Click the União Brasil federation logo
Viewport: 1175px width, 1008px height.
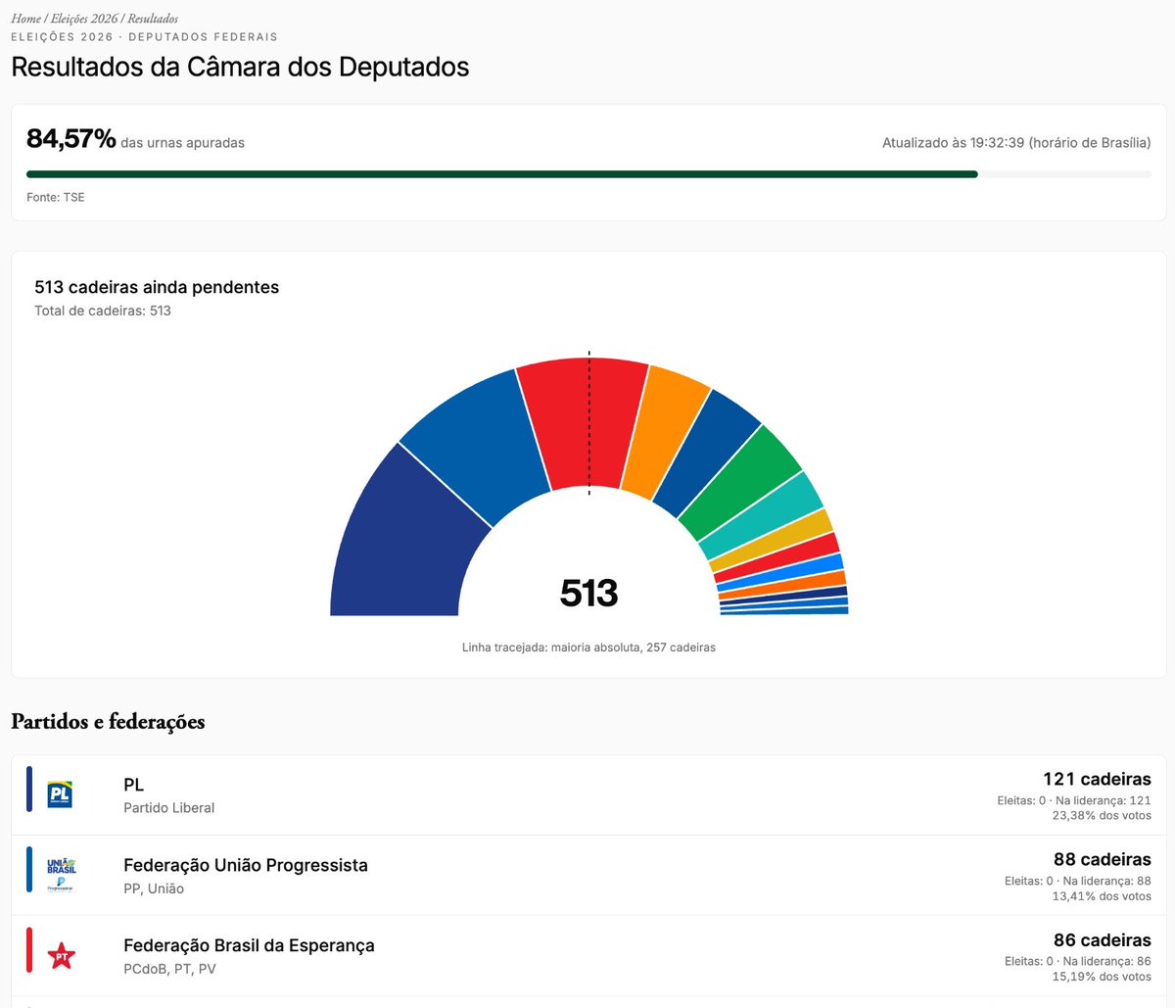(x=61, y=875)
